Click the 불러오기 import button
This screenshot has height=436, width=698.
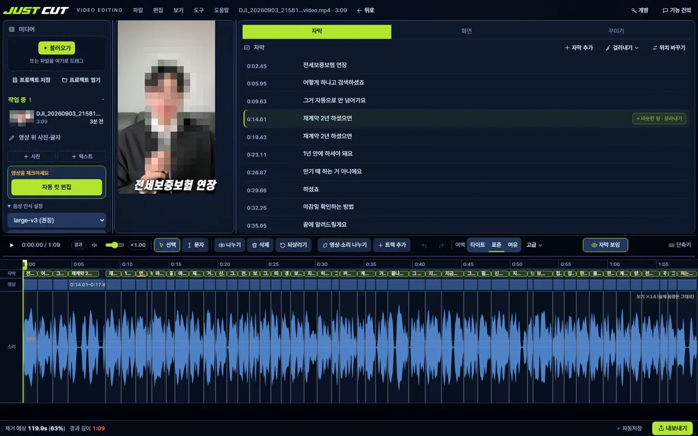[57, 48]
